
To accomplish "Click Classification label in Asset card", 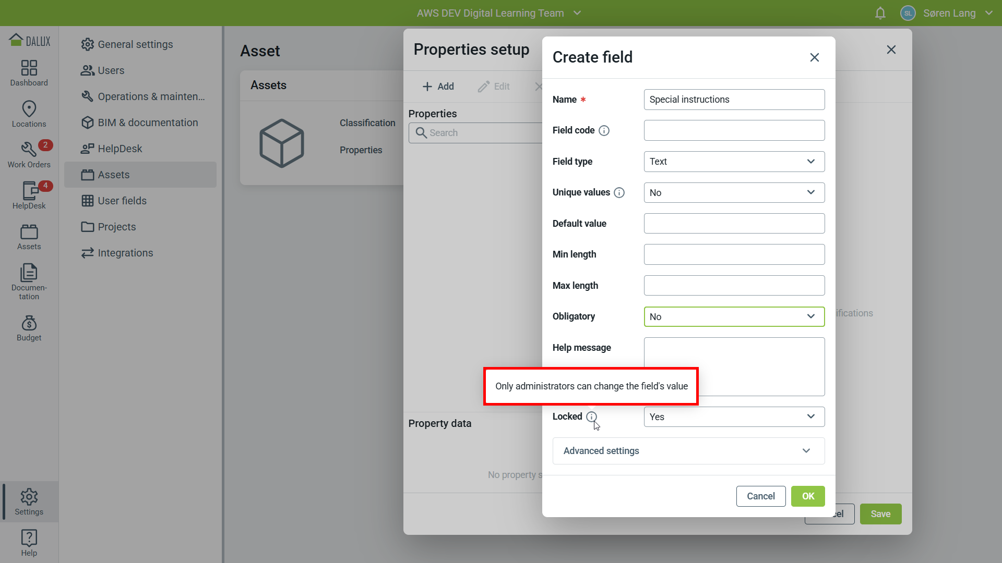I will 367,123.
